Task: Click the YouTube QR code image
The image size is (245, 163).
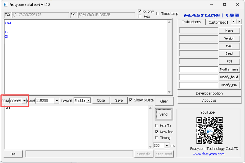Action: pos(210,130)
